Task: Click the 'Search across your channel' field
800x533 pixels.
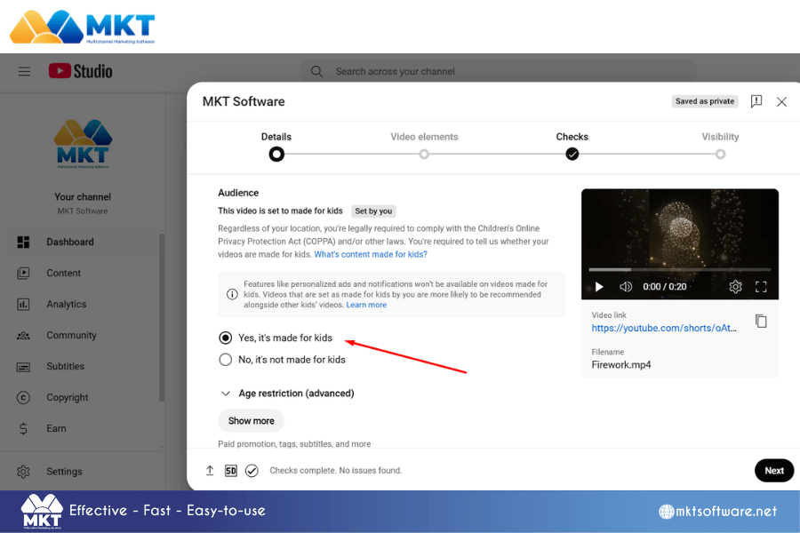Action: [498, 71]
